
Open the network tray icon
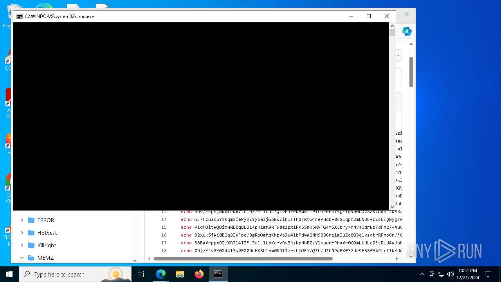441,274
